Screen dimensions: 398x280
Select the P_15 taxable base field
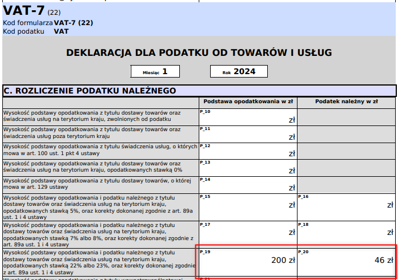click(248, 207)
